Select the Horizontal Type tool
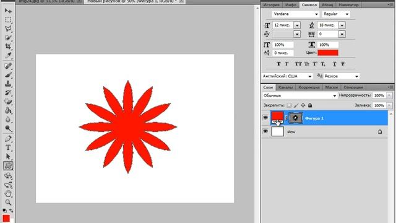This screenshot has width=396, height=223. 8,147
